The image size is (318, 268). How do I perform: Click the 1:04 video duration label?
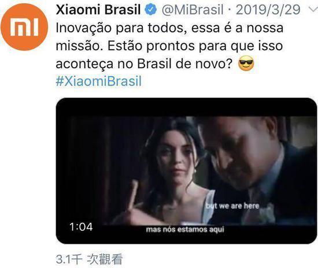pyautogui.click(x=81, y=226)
